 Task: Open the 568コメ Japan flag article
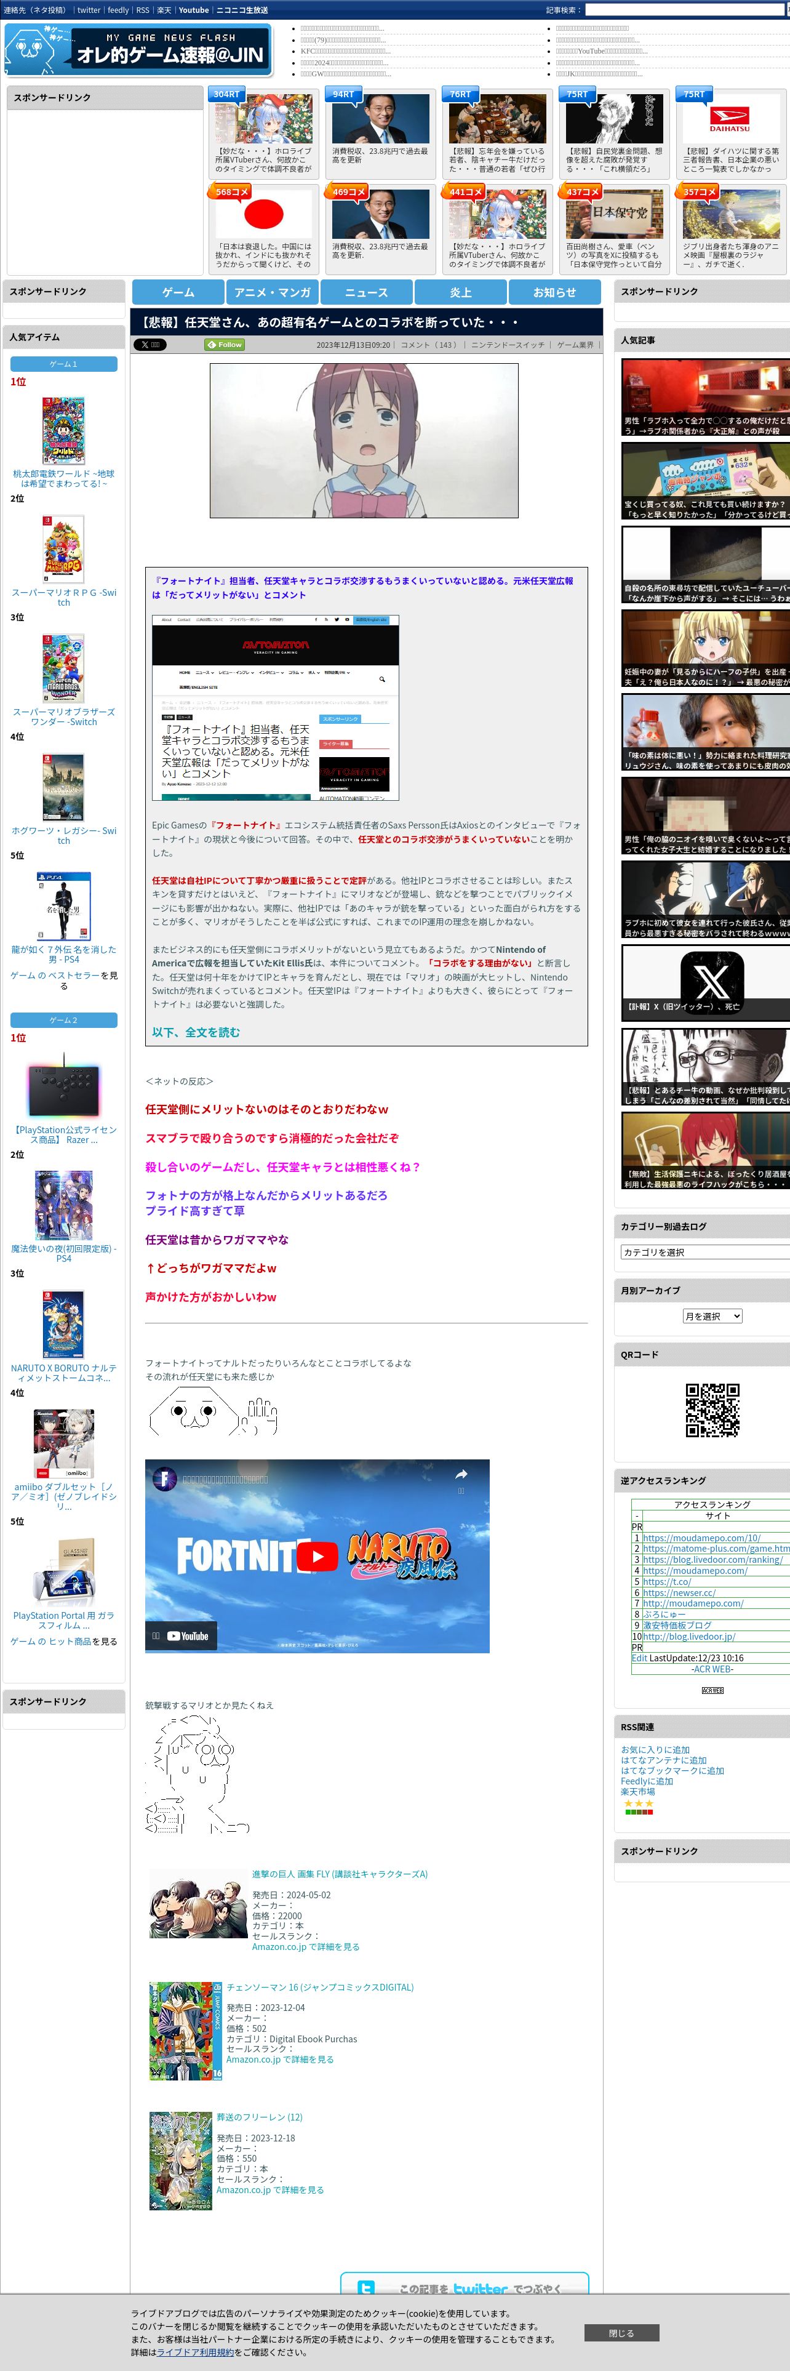pos(264,214)
